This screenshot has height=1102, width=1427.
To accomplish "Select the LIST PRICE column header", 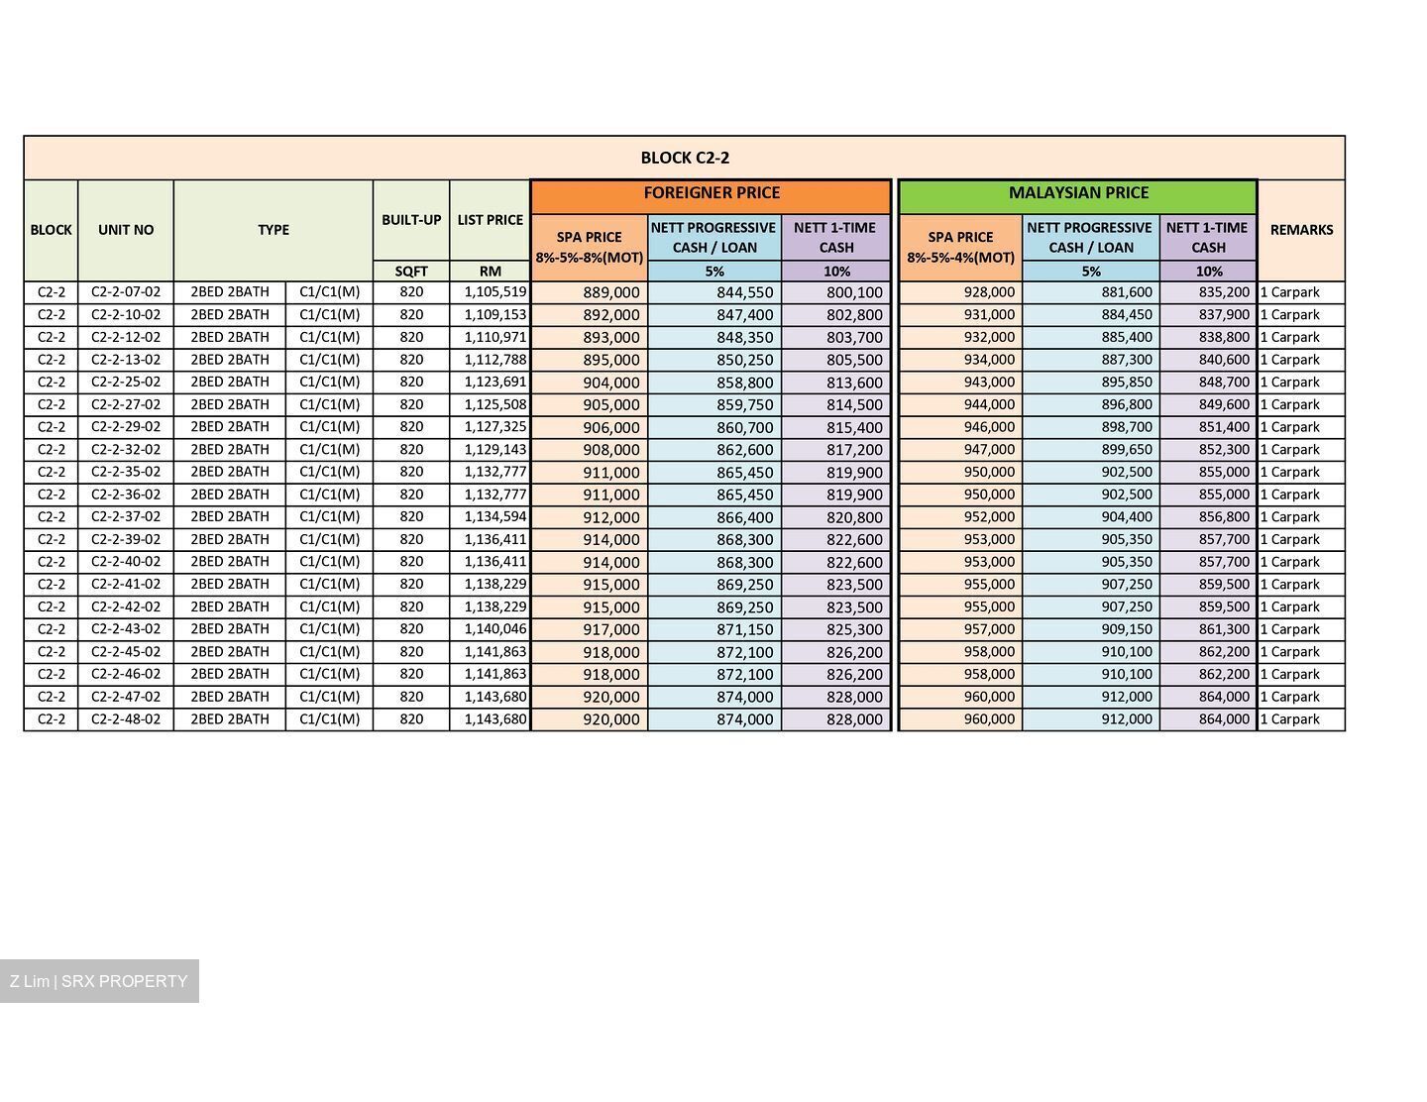I will [490, 220].
